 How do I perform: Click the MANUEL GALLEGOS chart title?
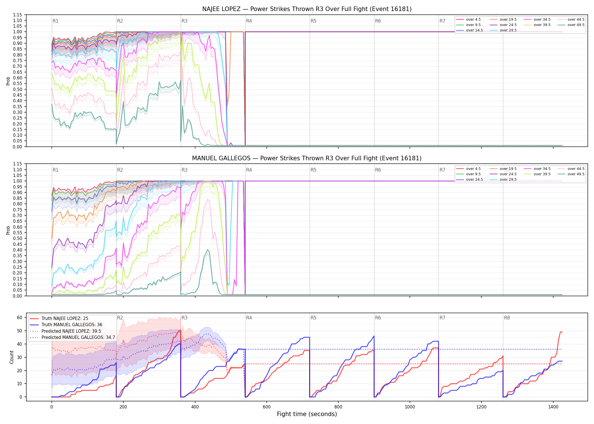click(x=307, y=158)
